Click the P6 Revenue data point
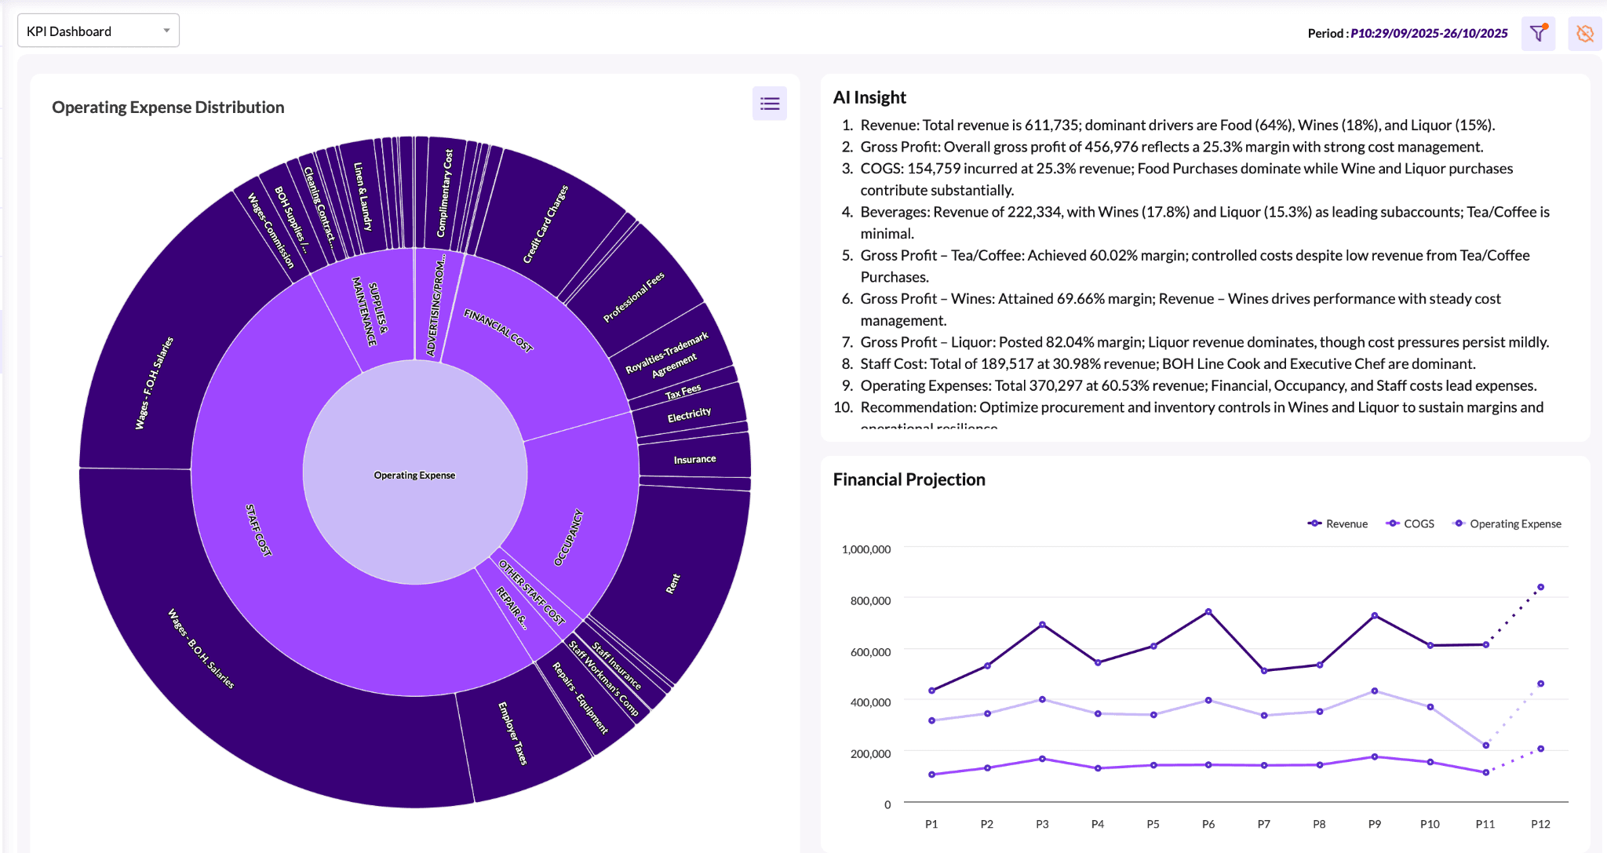The image size is (1607, 853). click(x=1208, y=612)
